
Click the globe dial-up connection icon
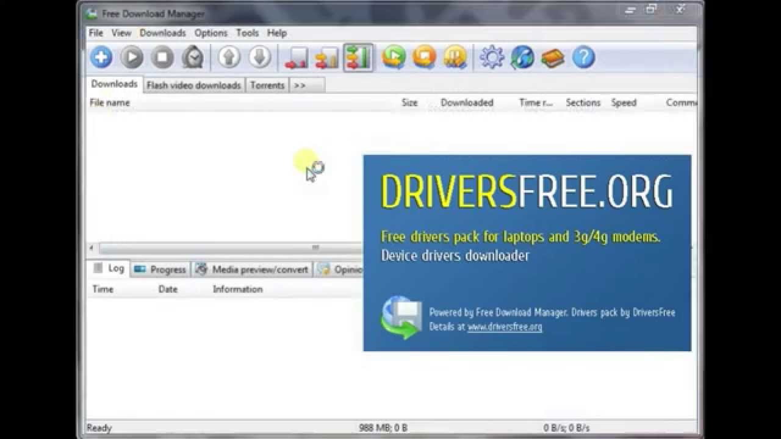522,58
